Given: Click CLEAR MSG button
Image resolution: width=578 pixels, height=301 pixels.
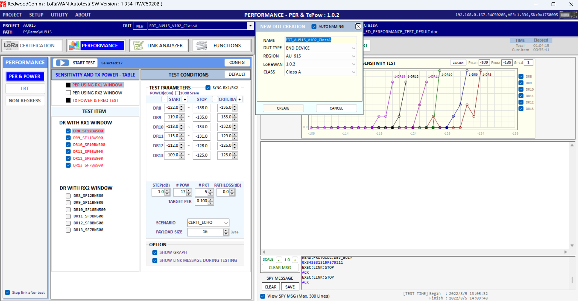Looking at the screenshot, I should tap(280, 268).
